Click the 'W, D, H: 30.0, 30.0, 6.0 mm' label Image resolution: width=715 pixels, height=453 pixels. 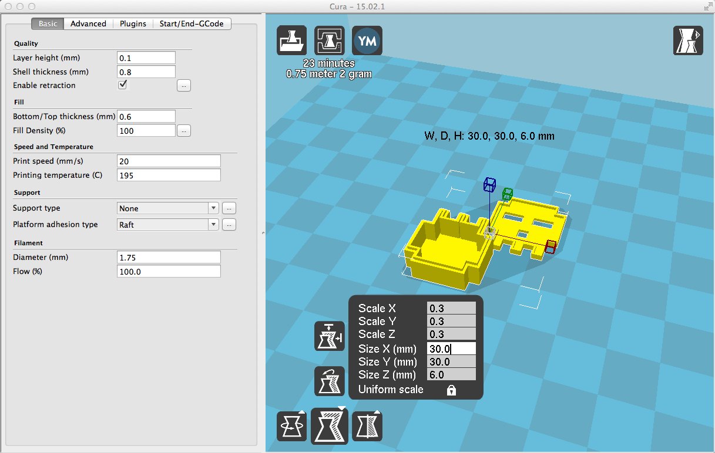pyautogui.click(x=489, y=136)
